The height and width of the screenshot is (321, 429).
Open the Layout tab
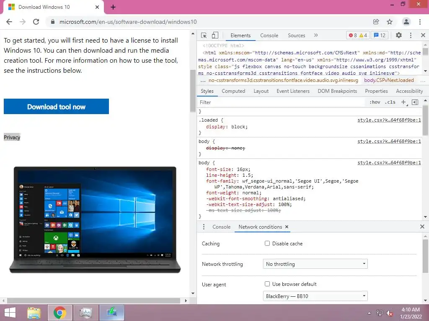[x=261, y=91]
